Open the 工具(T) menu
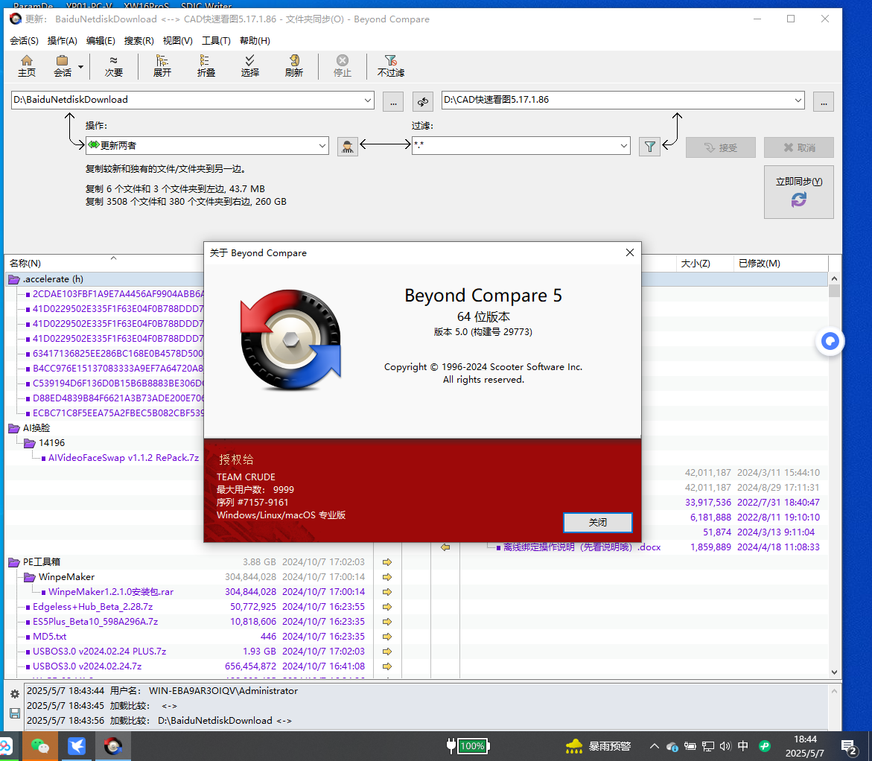 pyautogui.click(x=216, y=41)
